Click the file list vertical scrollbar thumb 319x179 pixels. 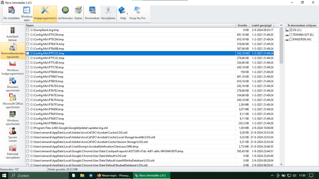tap(282, 45)
